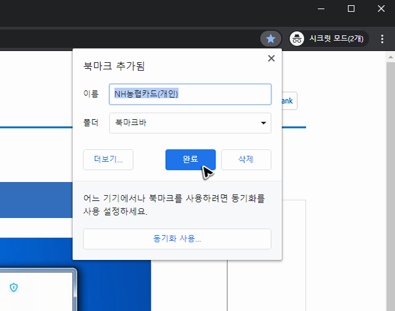395x311 pixels.
Task: Click the shield icon on the page
Action: click(x=14, y=287)
